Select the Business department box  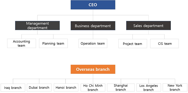[93, 26]
